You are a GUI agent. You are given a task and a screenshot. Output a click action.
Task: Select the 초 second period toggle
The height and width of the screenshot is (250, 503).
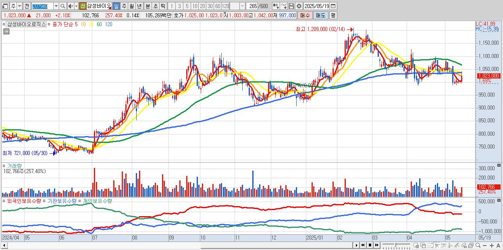[x=155, y=6]
